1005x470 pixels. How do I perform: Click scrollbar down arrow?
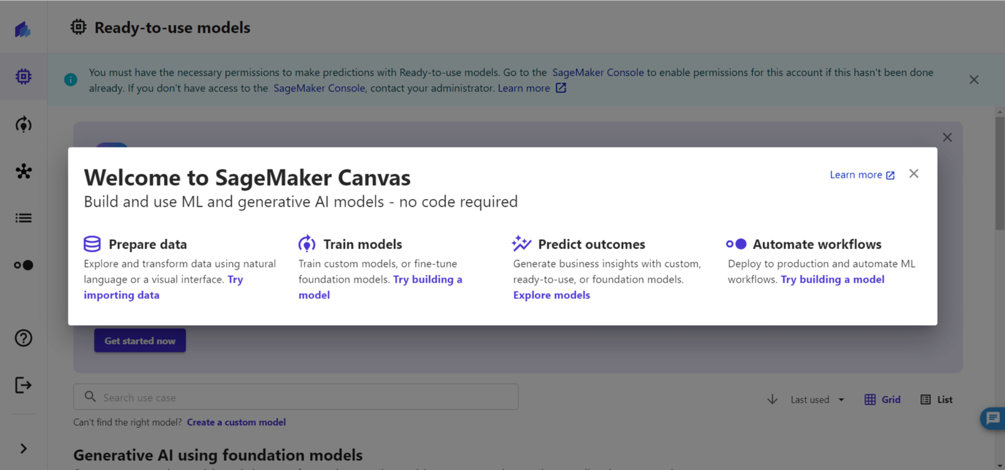tap(999, 466)
